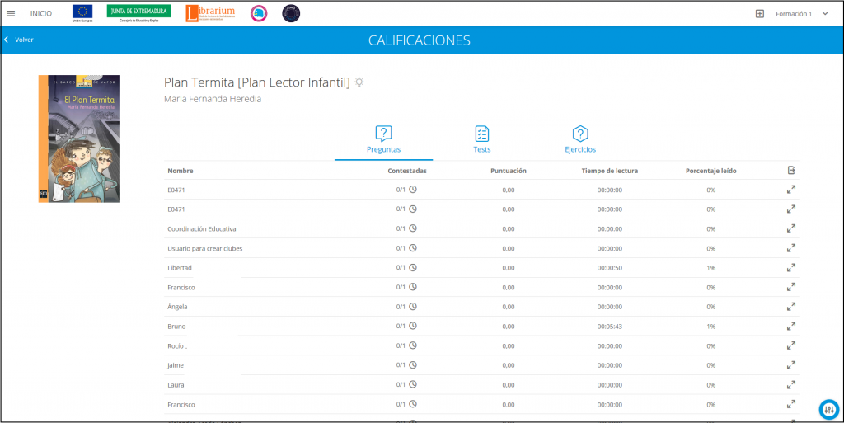Image resolution: width=844 pixels, height=423 pixels.
Task: Click the Tiempo de lectura column header
Action: (x=610, y=172)
